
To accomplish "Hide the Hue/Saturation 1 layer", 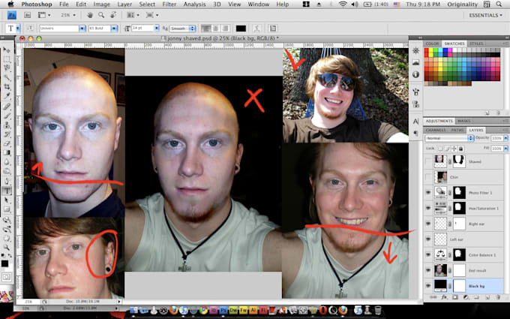I will tap(428, 209).
